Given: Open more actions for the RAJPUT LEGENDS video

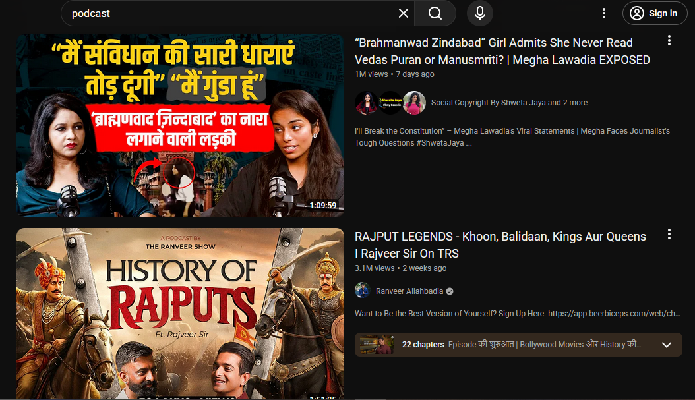Looking at the screenshot, I should tap(669, 235).
